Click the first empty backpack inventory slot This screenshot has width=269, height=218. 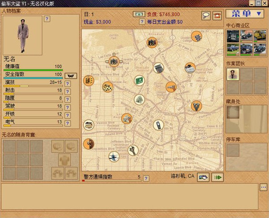click(x=9, y=146)
